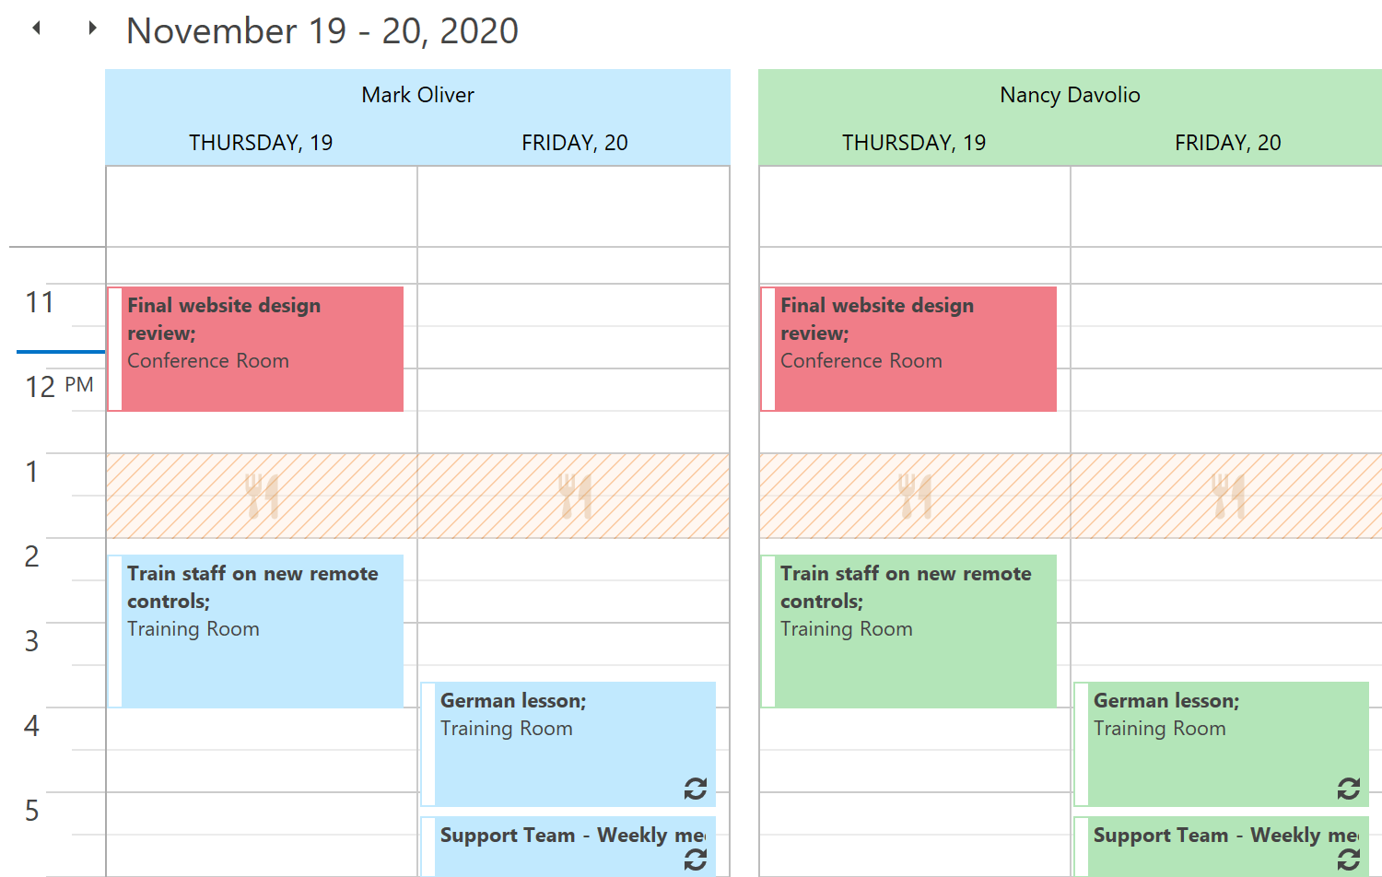
Task: Click recurrence icon on Nancy's German lesson
Action: [1349, 789]
